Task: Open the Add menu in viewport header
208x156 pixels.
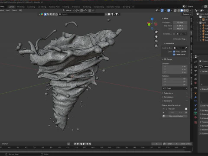Action: (x=8, y=10)
